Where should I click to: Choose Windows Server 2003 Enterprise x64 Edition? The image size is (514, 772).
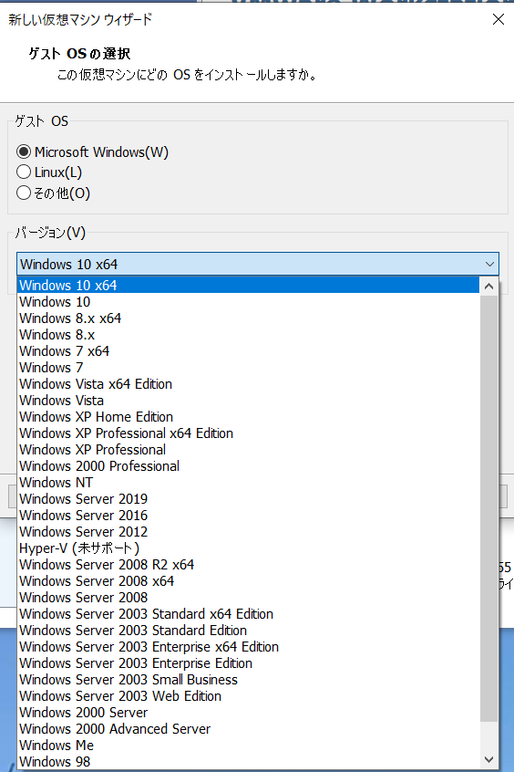pos(249,646)
